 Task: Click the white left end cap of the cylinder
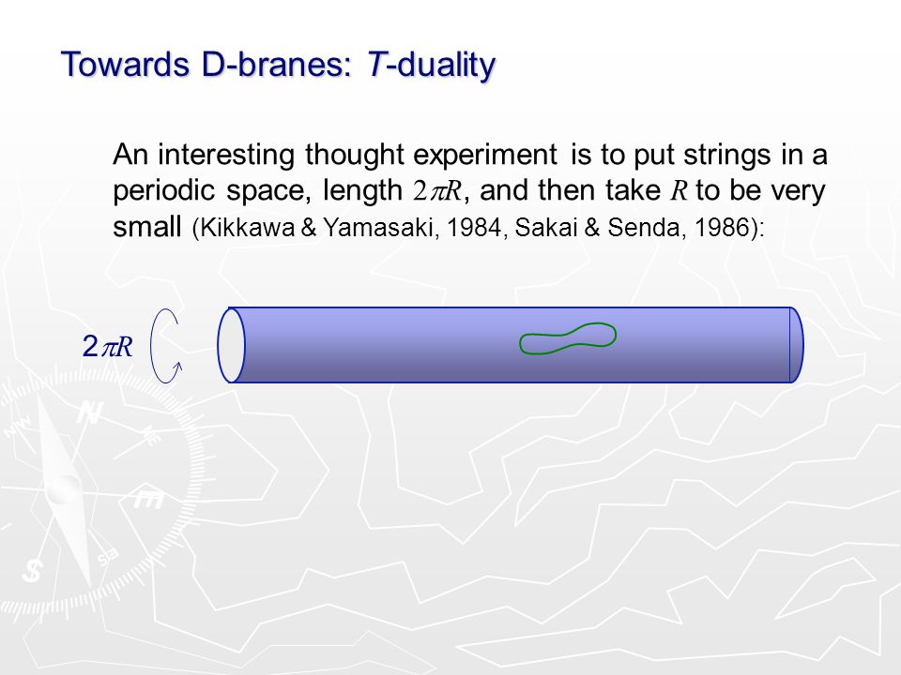point(231,345)
